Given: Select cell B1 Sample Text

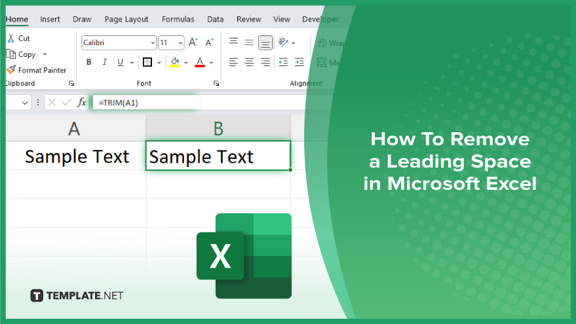Looking at the screenshot, I should pos(218,156).
